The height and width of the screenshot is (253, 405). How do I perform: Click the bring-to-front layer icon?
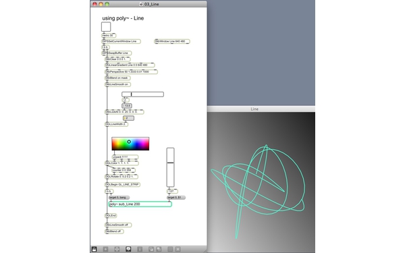tap(151, 249)
